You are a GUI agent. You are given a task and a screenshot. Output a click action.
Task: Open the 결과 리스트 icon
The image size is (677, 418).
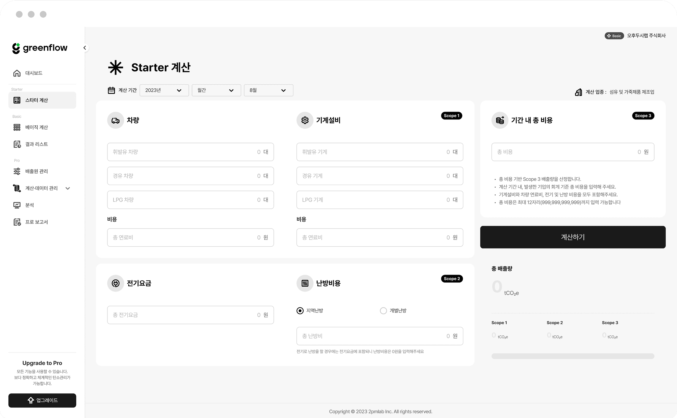point(17,144)
